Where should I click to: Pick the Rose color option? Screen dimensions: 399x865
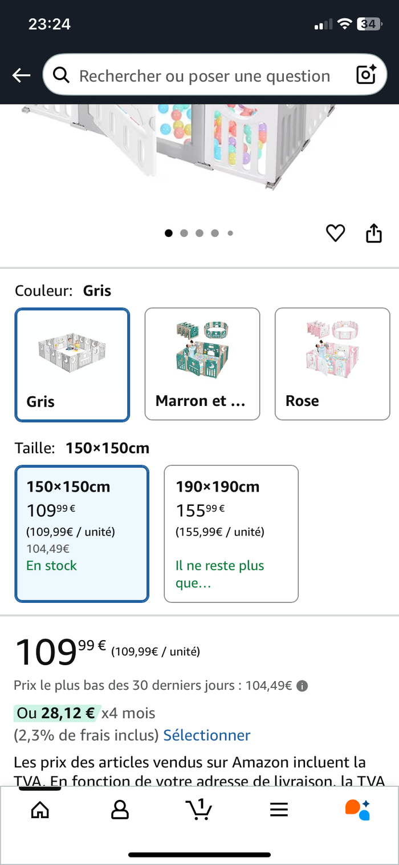click(332, 364)
